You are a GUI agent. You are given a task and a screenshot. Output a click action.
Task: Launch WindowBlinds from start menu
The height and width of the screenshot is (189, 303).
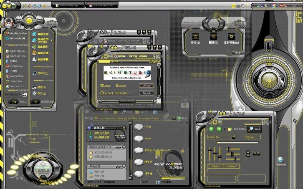click(x=15, y=76)
